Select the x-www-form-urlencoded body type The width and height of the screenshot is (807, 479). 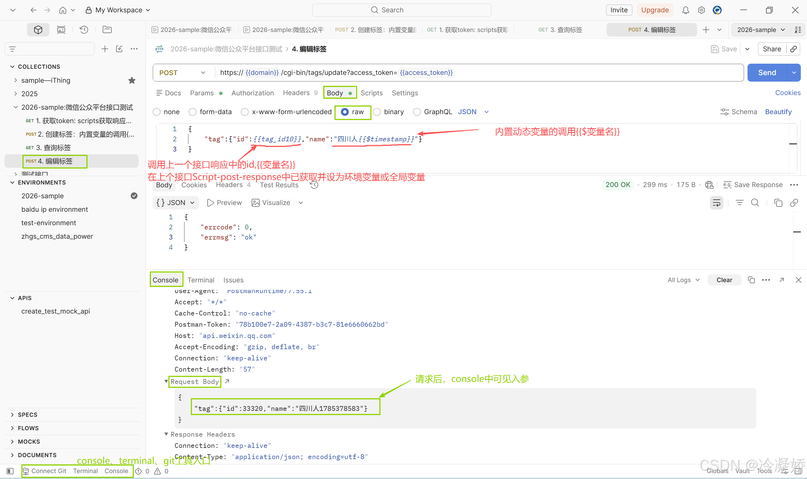(x=245, y=112)
